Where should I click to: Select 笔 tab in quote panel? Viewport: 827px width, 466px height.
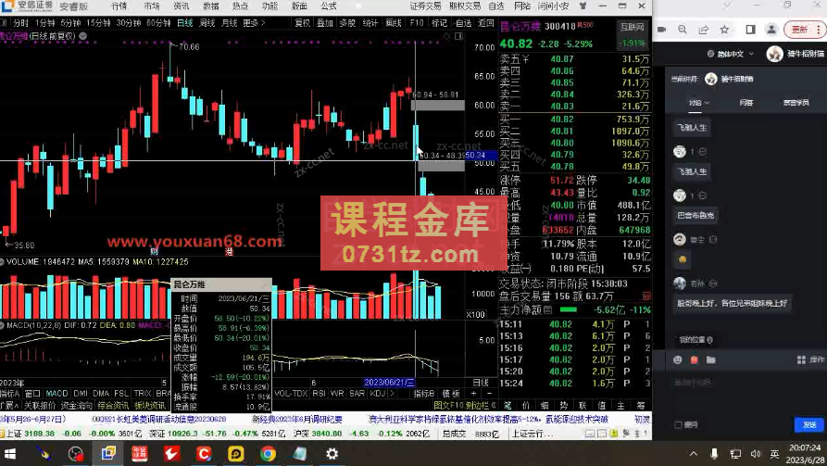pos(507,405)
